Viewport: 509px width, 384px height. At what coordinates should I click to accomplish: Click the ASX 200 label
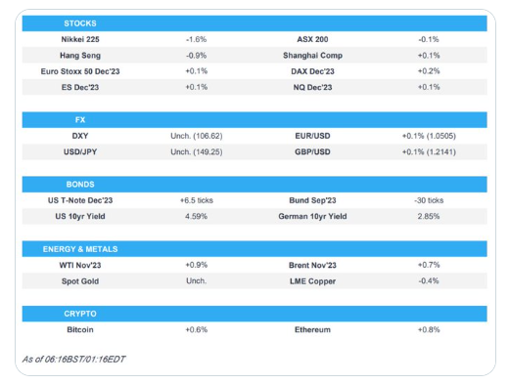tap(312, 39)
